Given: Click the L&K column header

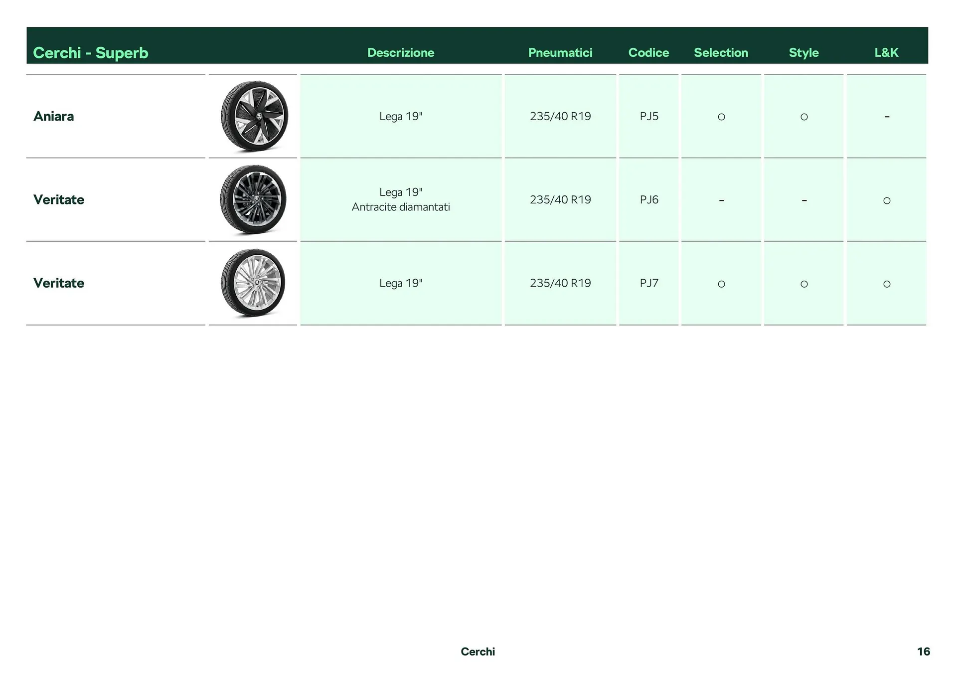Looking at the screenshot, I should (886, 52).
